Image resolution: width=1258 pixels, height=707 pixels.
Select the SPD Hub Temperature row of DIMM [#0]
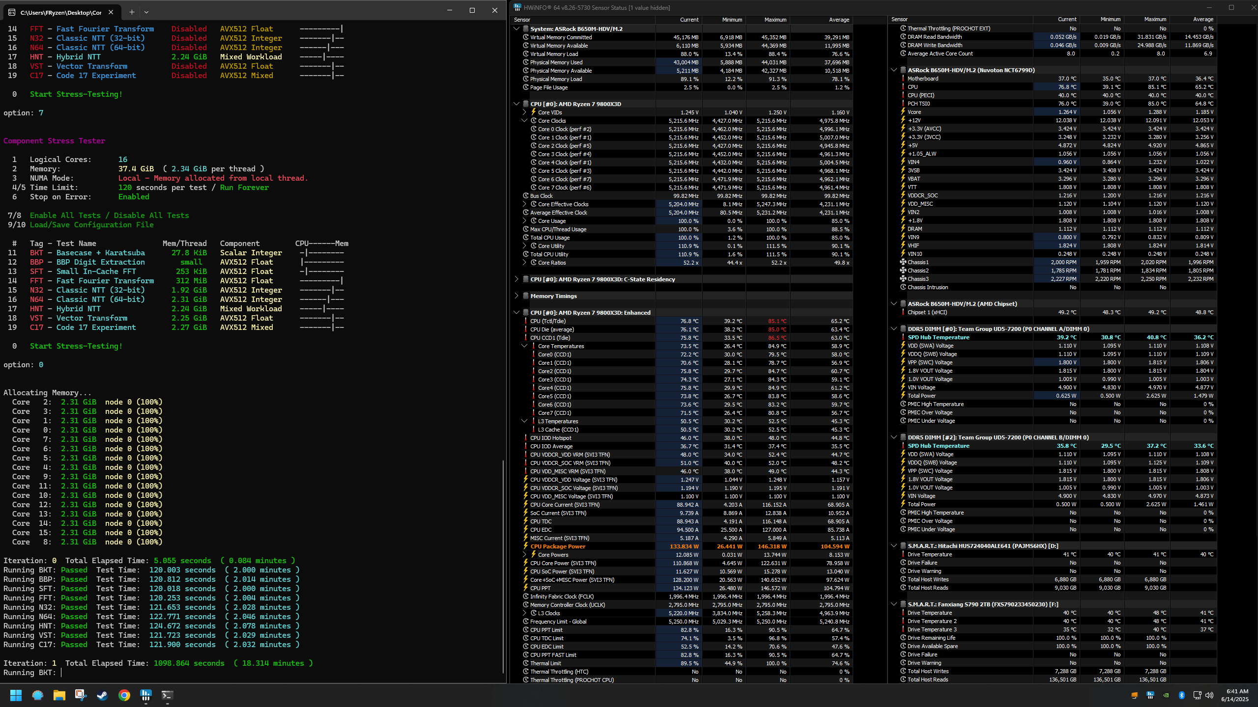point(1053,337)
